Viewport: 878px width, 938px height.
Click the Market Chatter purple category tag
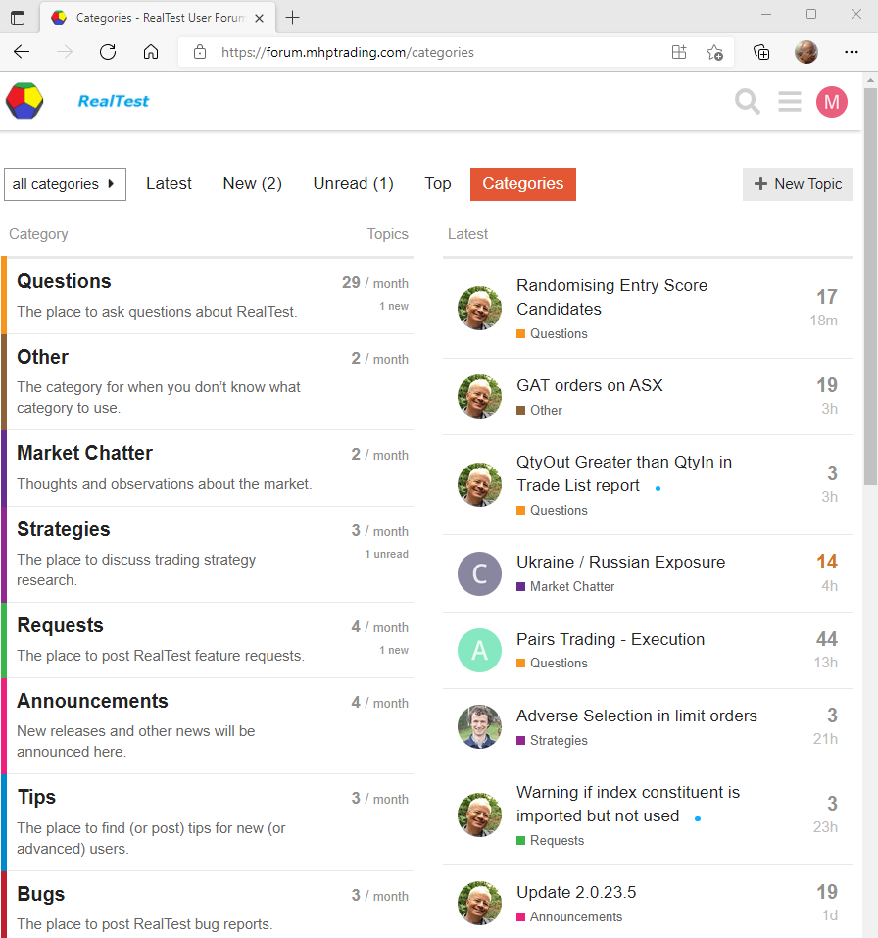point(571,587)
